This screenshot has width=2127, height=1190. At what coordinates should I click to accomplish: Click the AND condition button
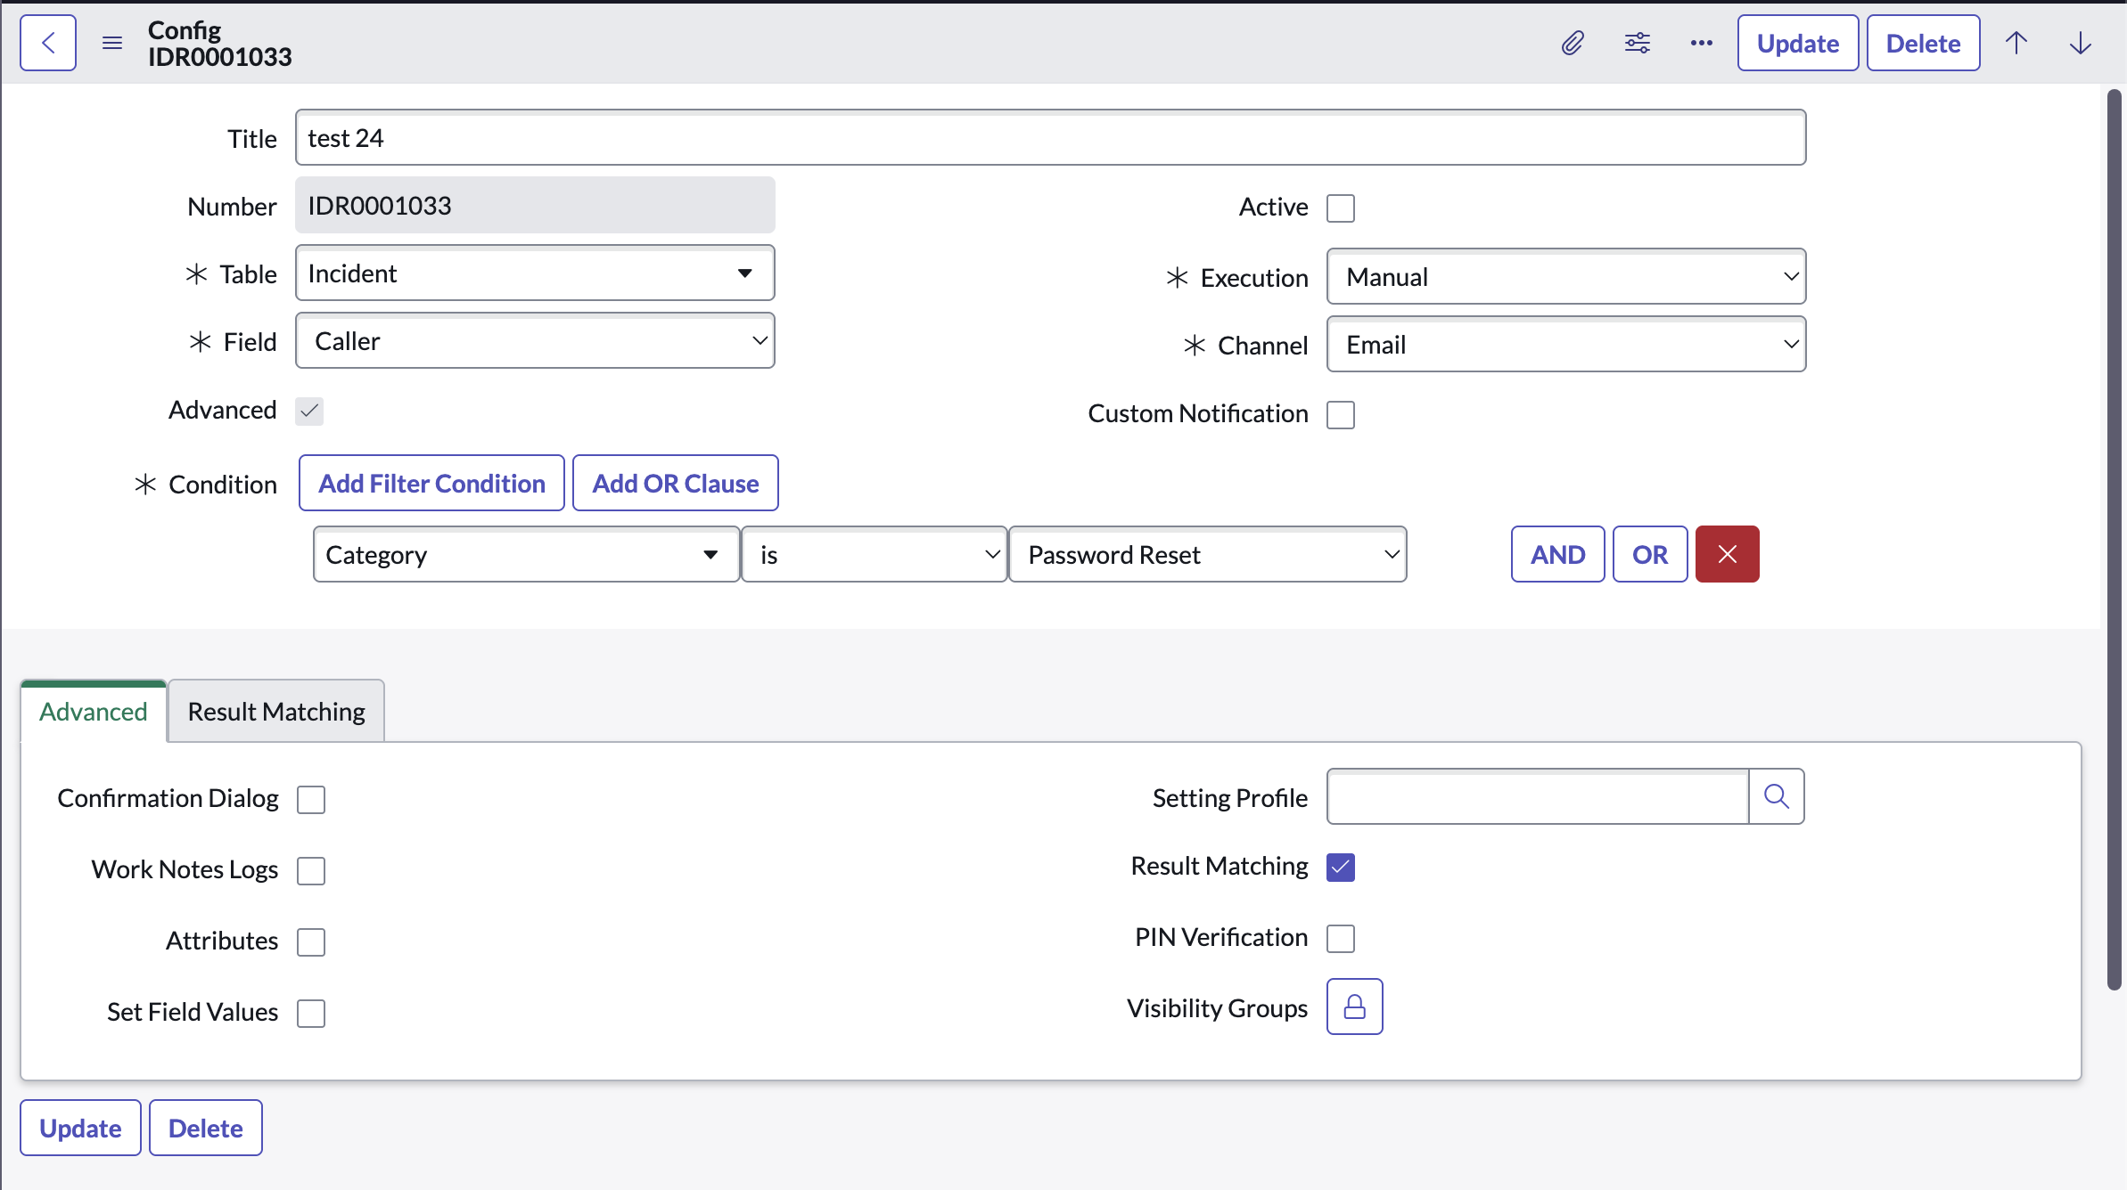pyautogui.click(x=1558, y=554)
